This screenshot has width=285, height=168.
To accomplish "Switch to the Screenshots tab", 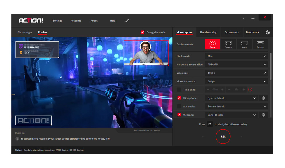I will [232, 32].
